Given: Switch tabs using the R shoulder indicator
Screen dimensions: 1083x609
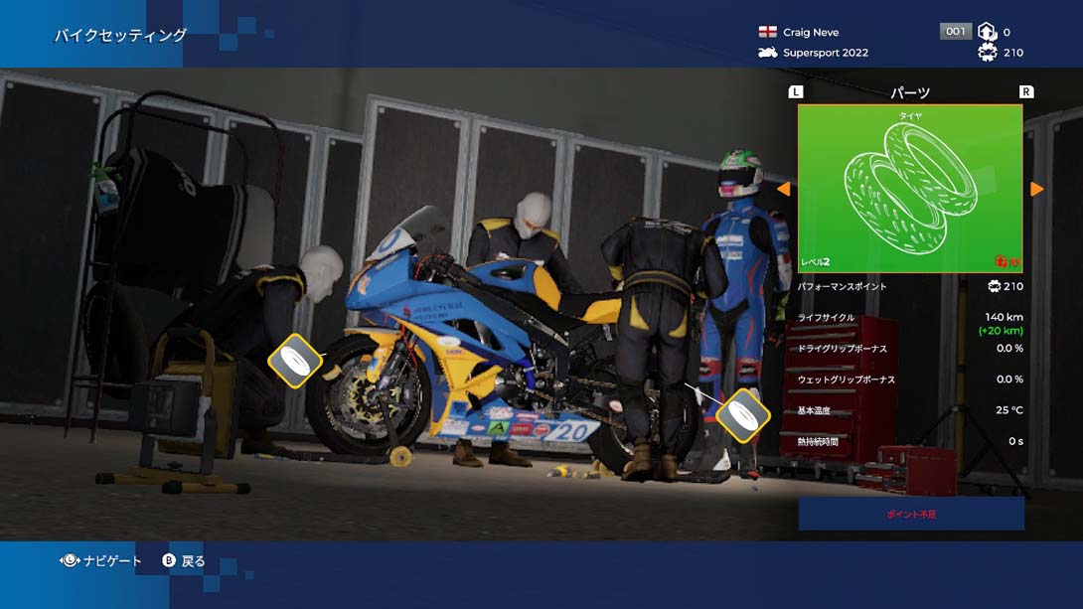Looking at the screenshot, I should click(1026, 90).
